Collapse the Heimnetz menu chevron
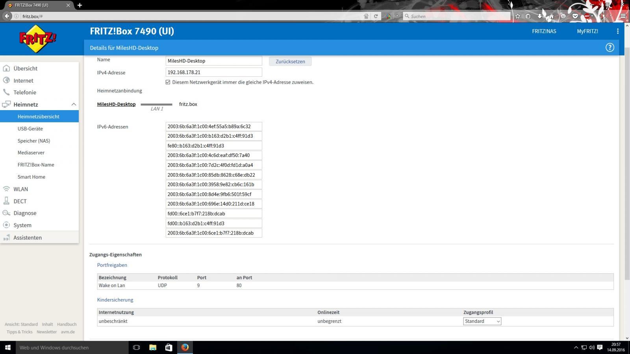 tap(73, 104)
